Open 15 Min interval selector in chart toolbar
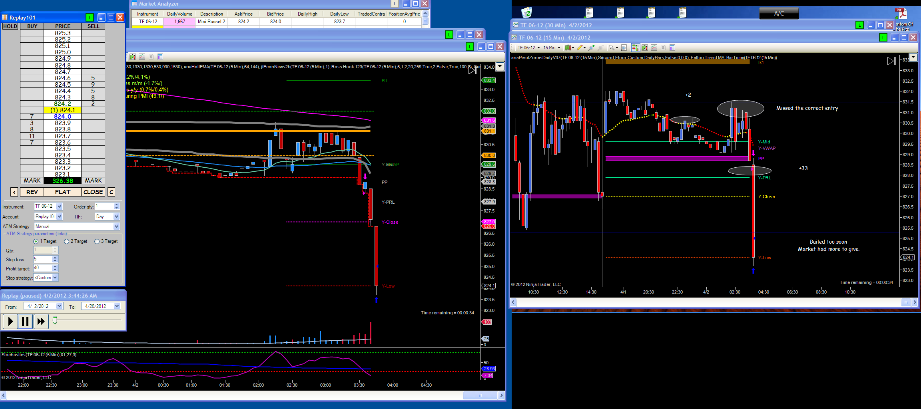 pyautogui.click(x=552, y=48)
